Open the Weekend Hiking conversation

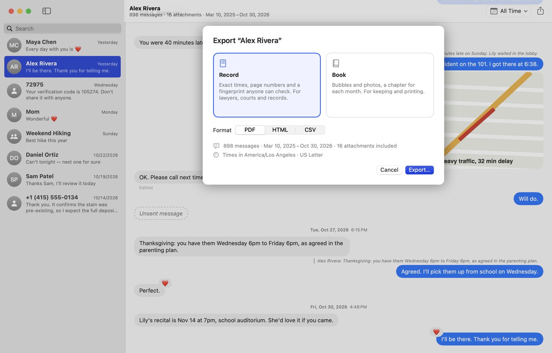tap(62, 136)
